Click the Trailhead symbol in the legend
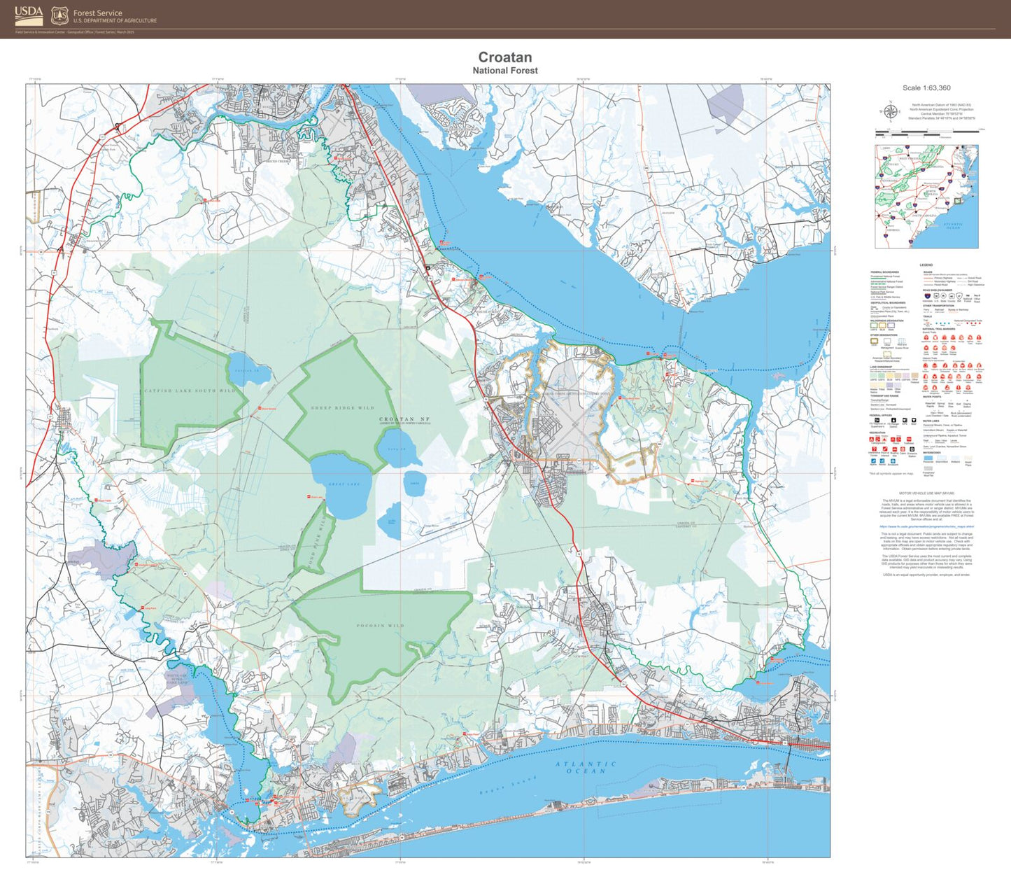 point(908,440)
